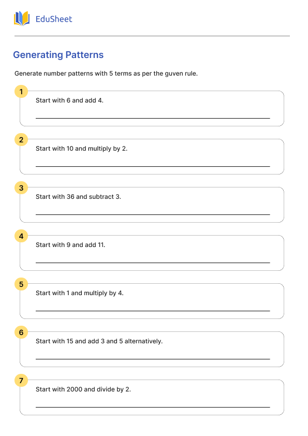The width and height of the screenshot is (308, 436).
Task: Click the EduSheet open book logo icon
Action: [22, 19]
